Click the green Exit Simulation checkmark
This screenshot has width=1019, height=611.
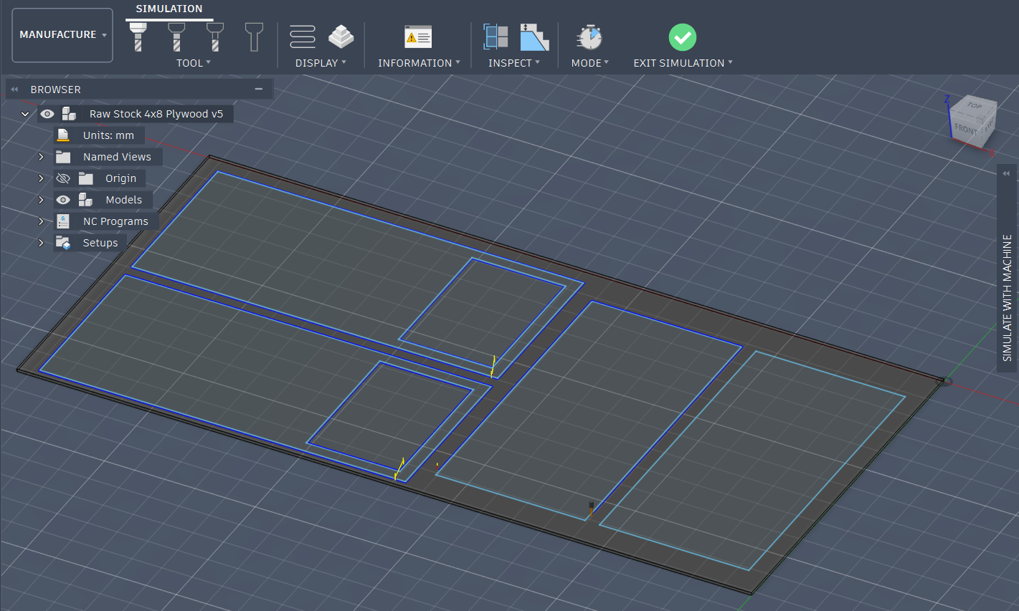pyautogui.click(x=683, y=37)
